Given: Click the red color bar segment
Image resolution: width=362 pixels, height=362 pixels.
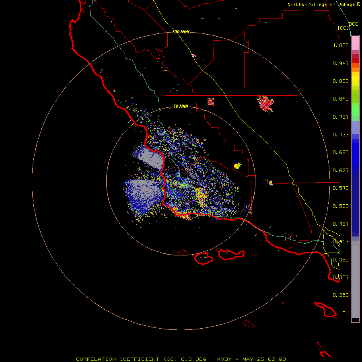Looking at the screenshot, I should tap(355, 60).
